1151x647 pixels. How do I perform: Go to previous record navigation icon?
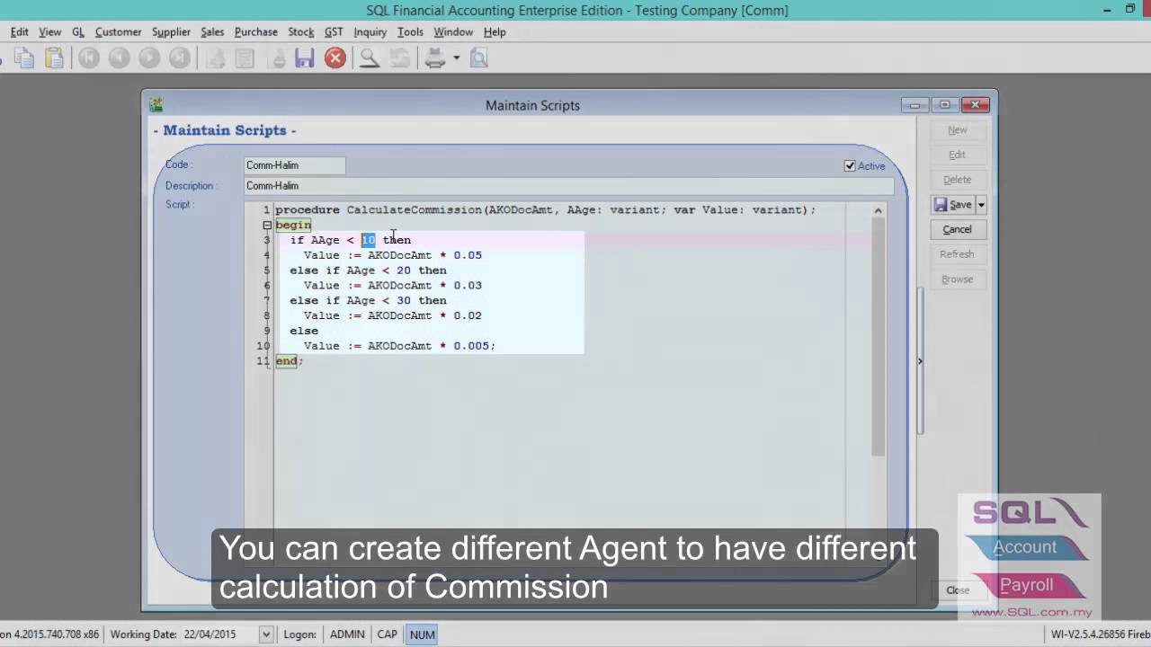pyautogui.click(x=119, y=58)
